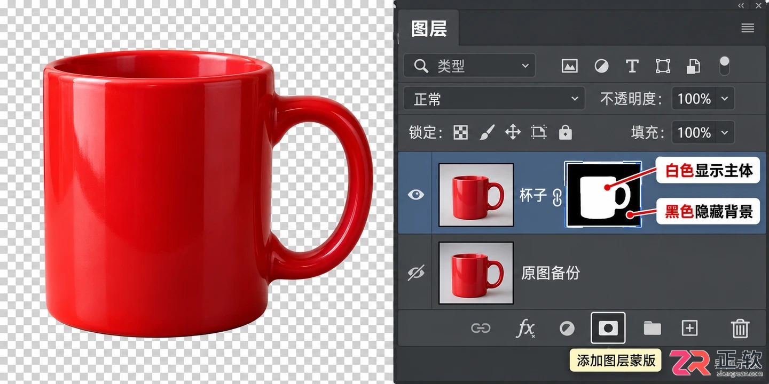769x384 pixels.
Task: Click the 填充 label
Action: (x=648, y=132)
